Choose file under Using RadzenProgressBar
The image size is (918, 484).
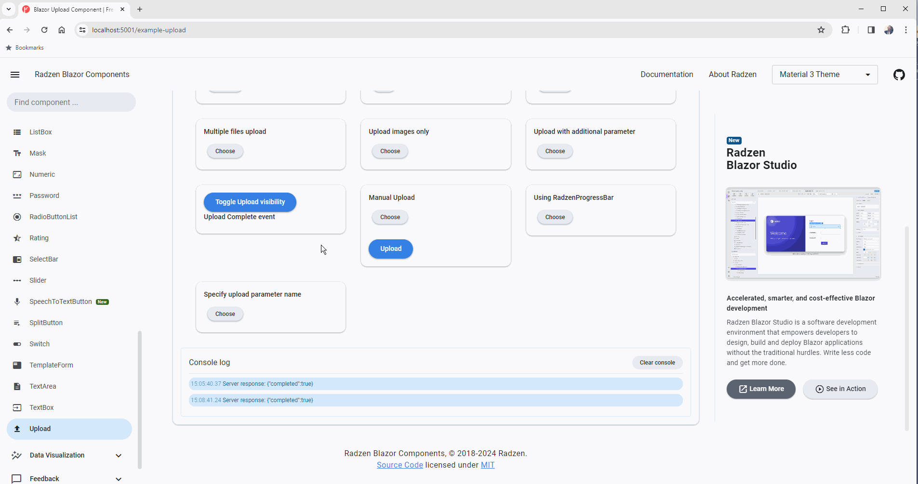point(555,217)
